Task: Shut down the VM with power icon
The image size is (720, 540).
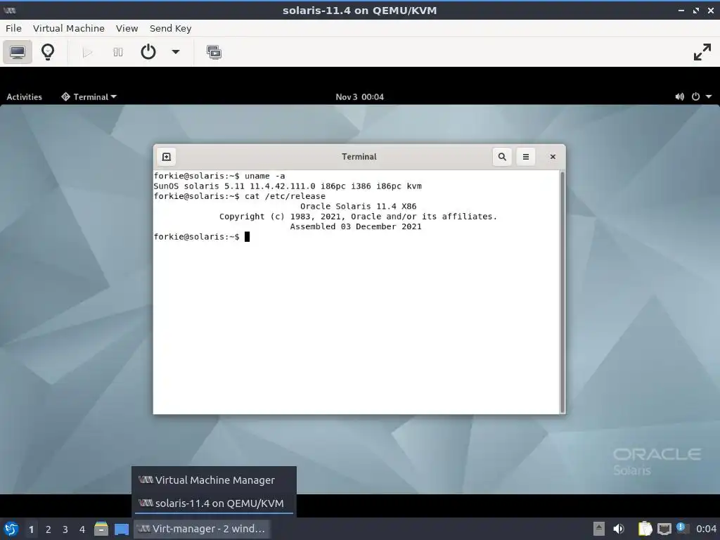Action: pyautogui.click(x=148, y=52)
